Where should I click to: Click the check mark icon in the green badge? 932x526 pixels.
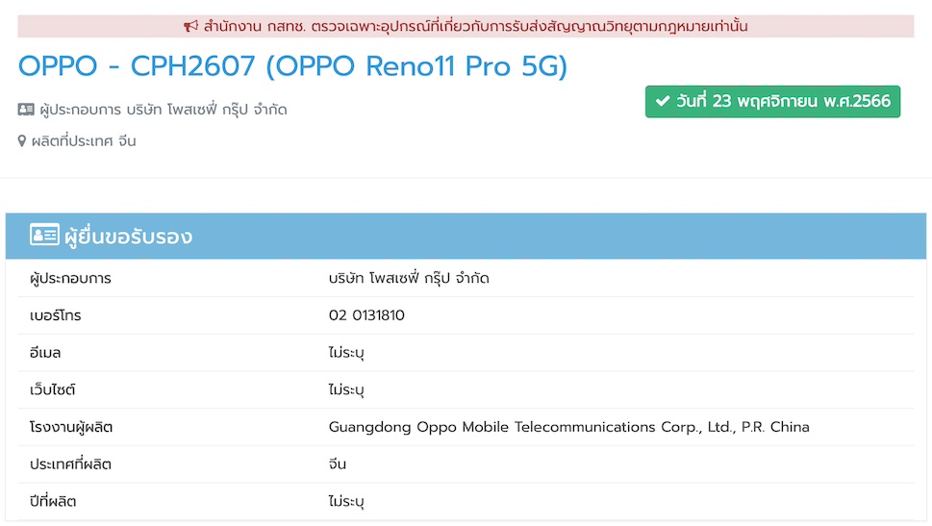pos(662,101)
